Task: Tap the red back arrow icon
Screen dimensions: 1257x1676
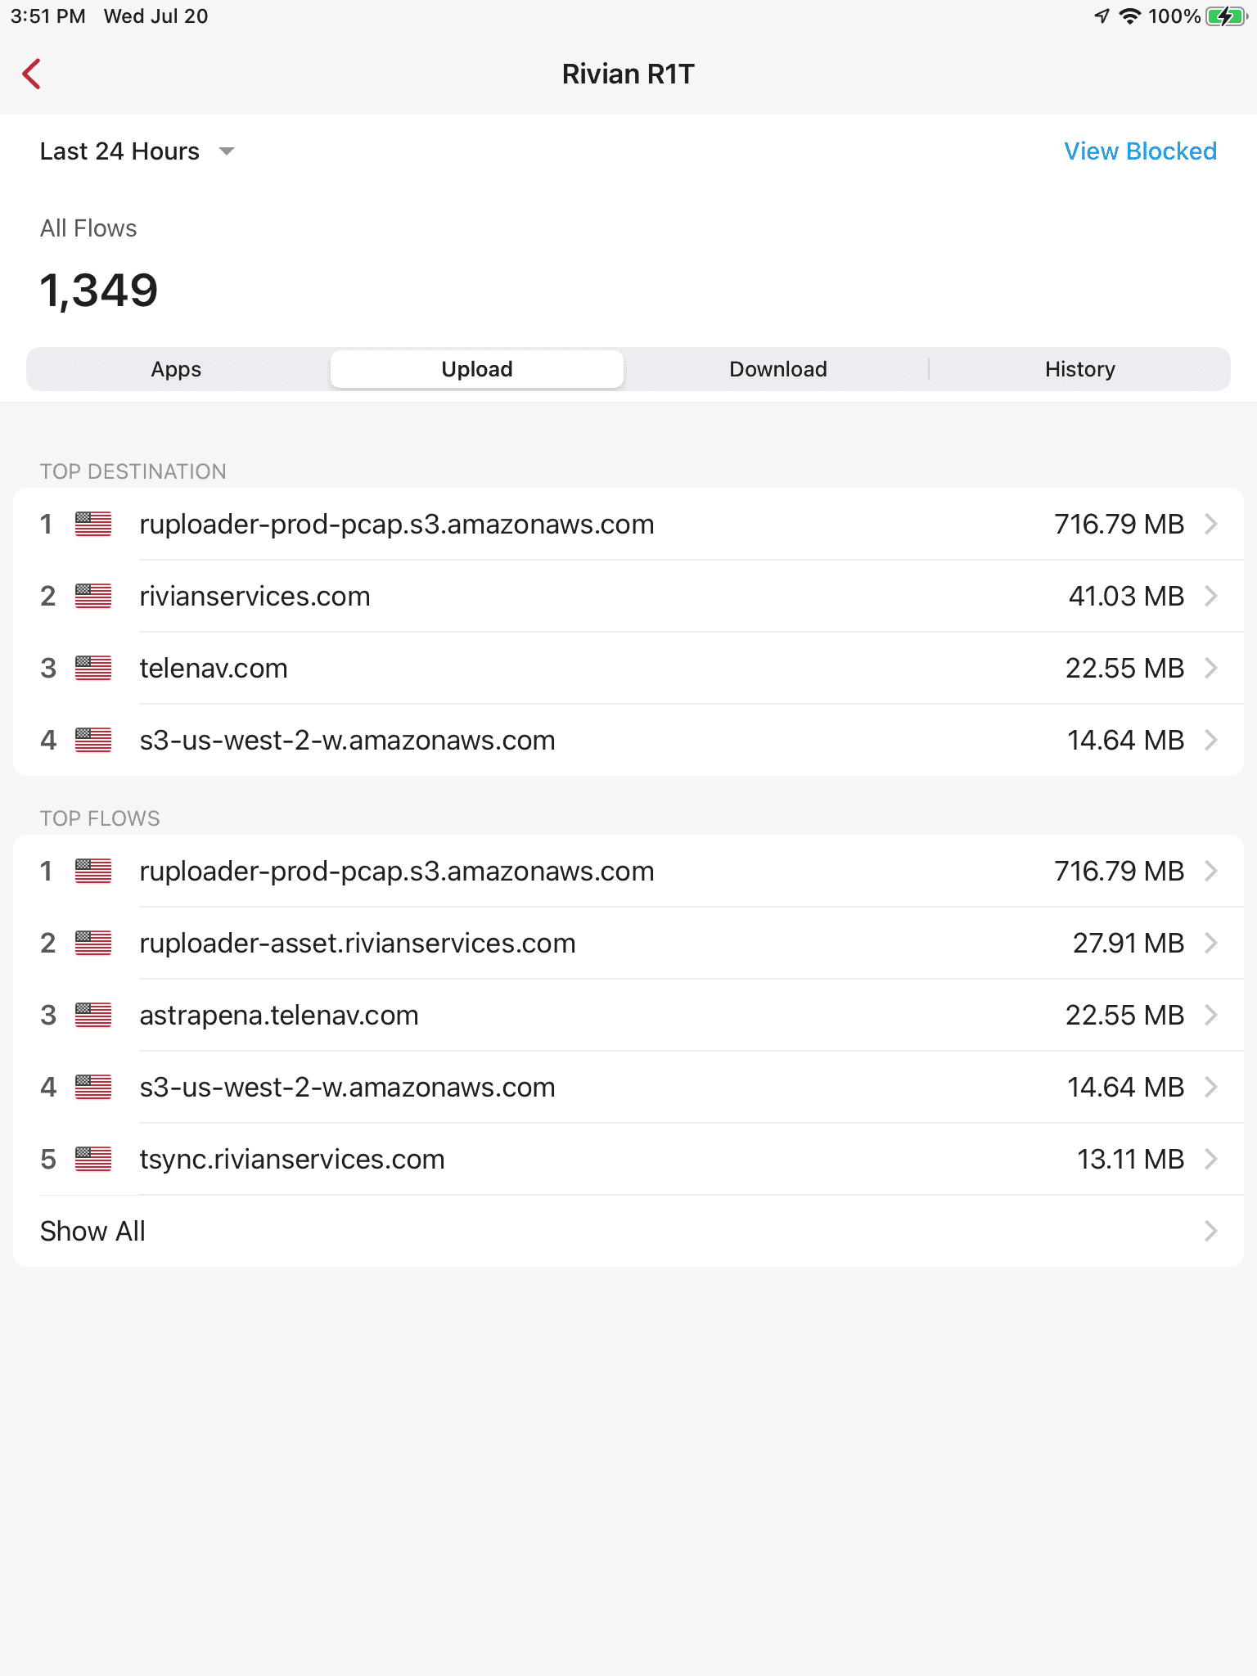Action: [x=32, y=74]
